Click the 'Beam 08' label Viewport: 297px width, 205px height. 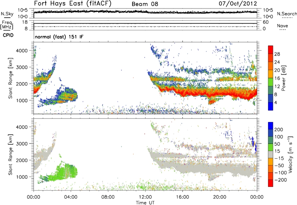pos(145,4)
